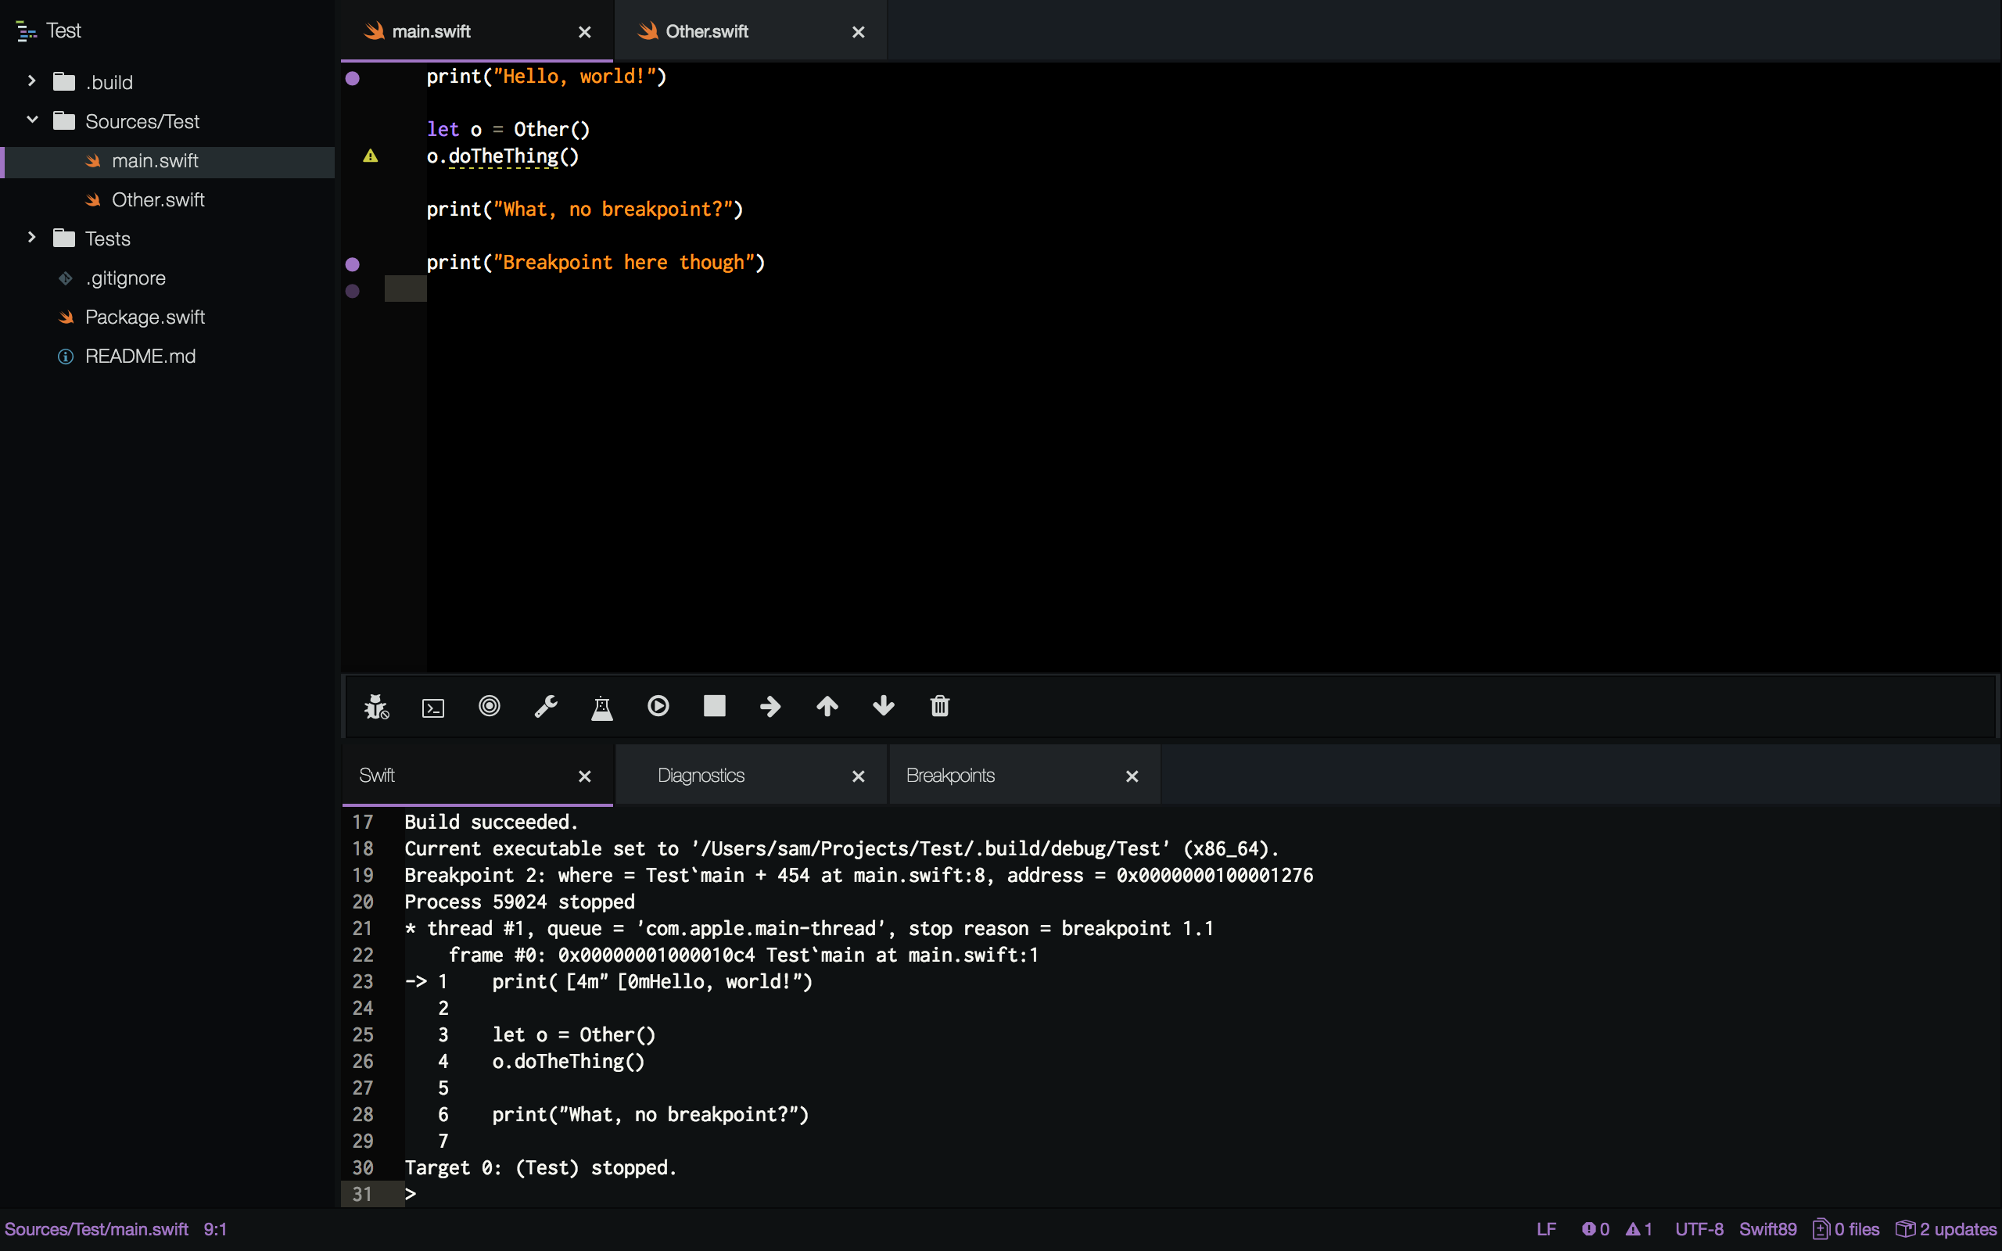Click the down arrow step-in icon
Screen dimensions: 2002x1251
884,706
